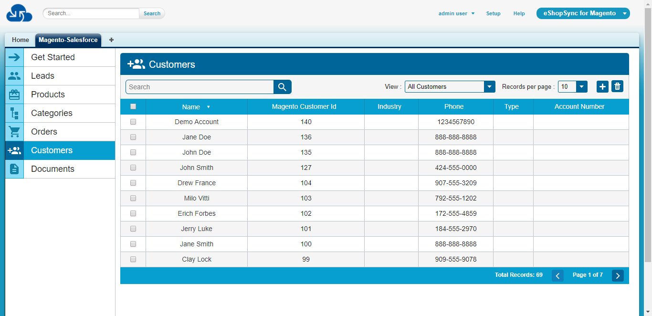Screen dimensions: 652x316
Task: Add new customer with plus icon
Action: 602,86
